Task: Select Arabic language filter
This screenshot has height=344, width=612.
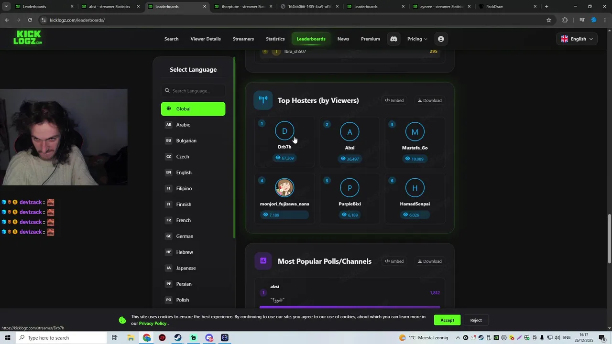Action: click(x=193, y=125)
